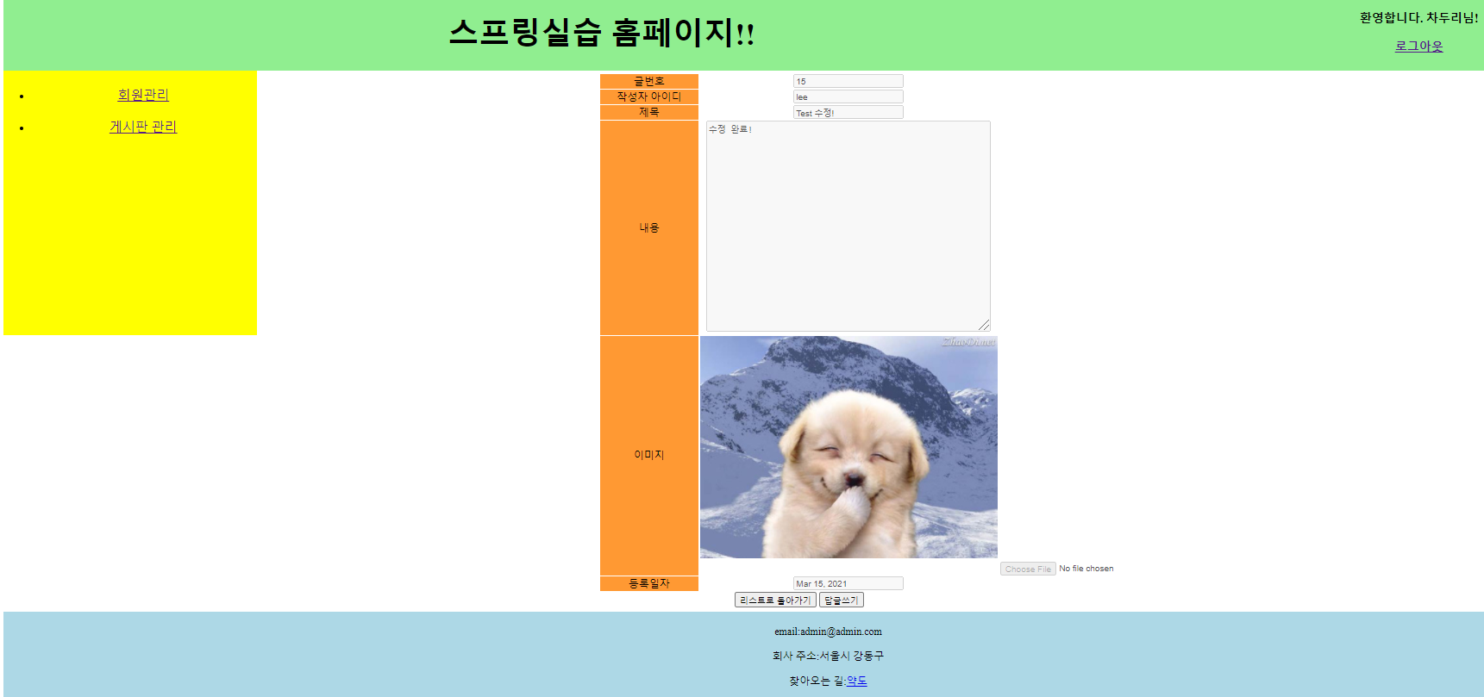1484x697 pixels.
Task: Click the 스프링실습 홈페이지!! heading
Action: pyautogui.click(x=601, y=34)
